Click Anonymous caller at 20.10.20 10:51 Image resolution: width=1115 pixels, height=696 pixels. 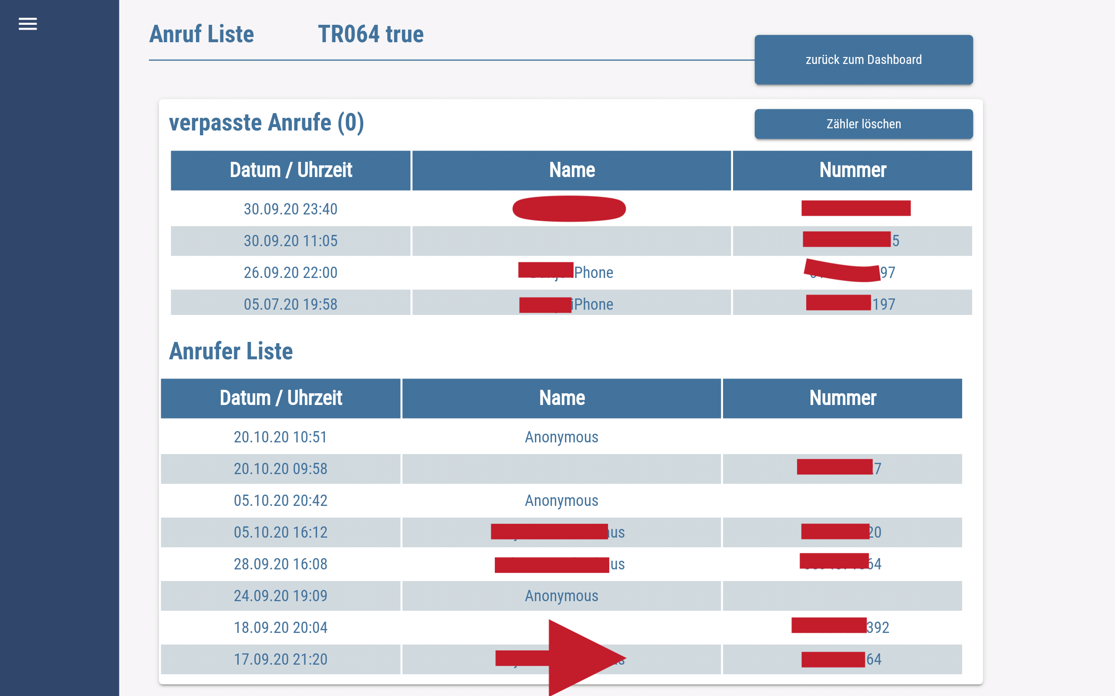[561, 437]
